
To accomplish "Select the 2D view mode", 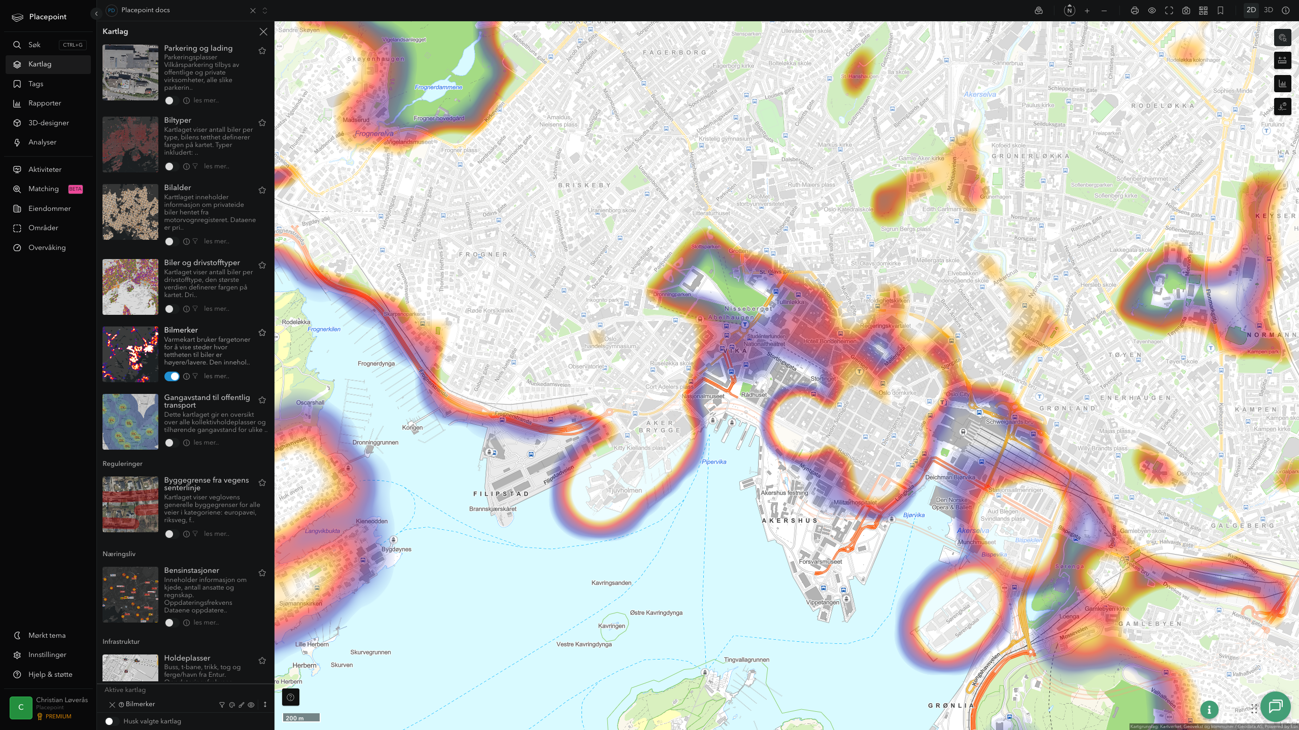I will (1251, 10).
